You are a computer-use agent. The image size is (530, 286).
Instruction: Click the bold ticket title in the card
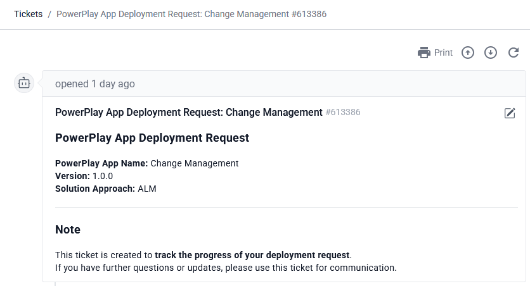pyautogui.click(x=188, y=113)
